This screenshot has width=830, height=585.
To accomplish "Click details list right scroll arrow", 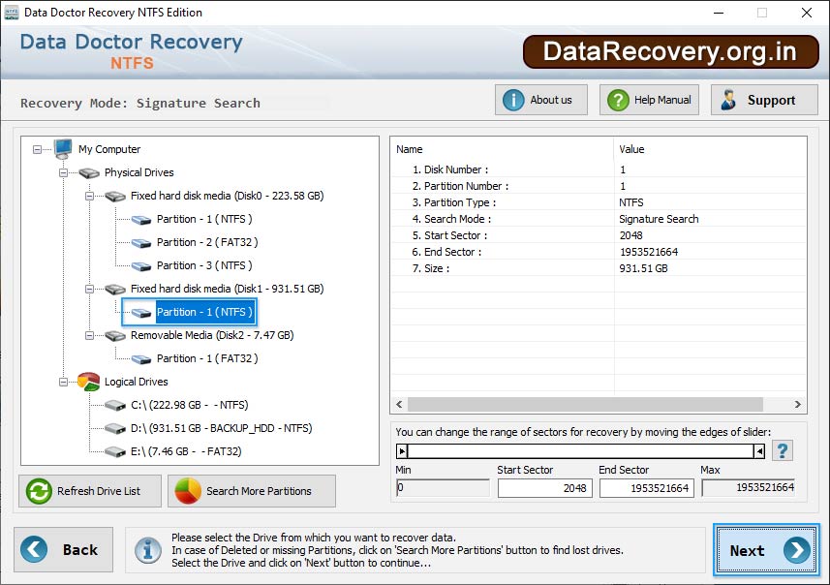I will pyautogui.click(x=797, y=405).
